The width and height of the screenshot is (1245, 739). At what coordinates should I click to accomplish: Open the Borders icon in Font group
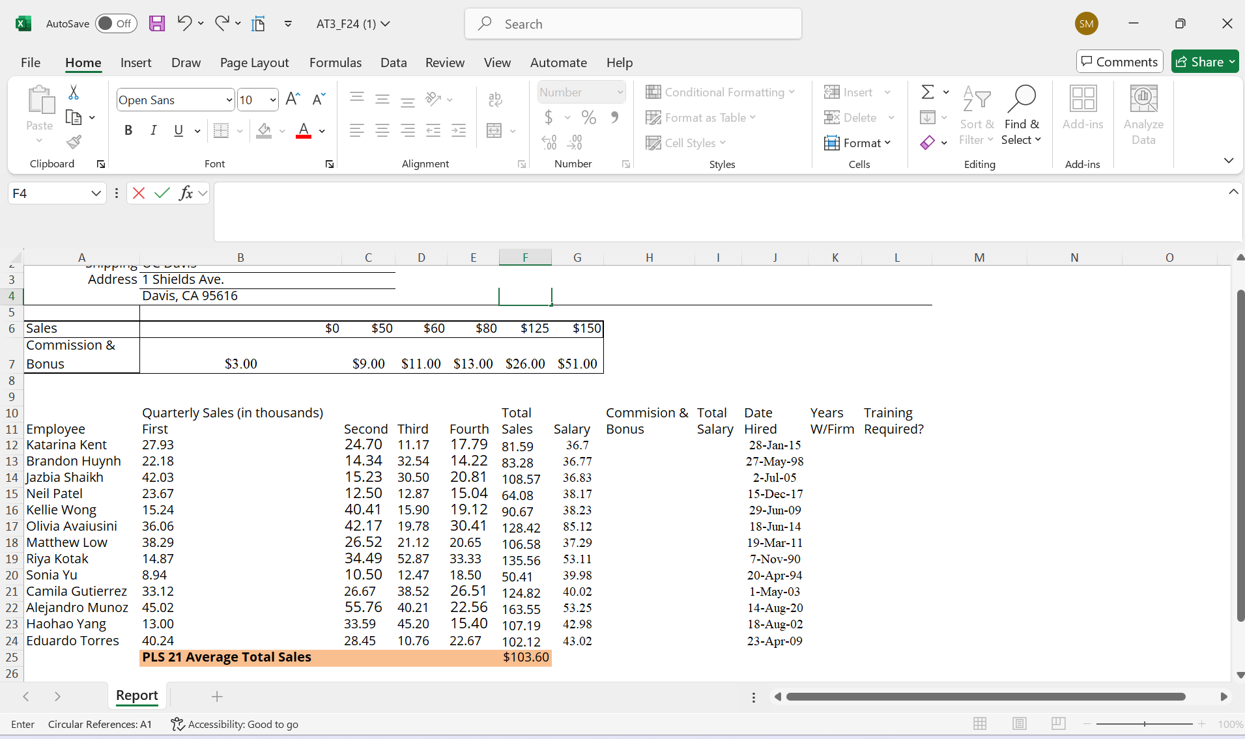222,130
